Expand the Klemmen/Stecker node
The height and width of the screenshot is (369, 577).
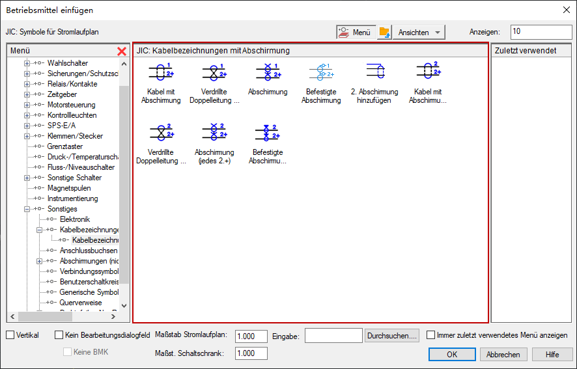pos(27,136)
